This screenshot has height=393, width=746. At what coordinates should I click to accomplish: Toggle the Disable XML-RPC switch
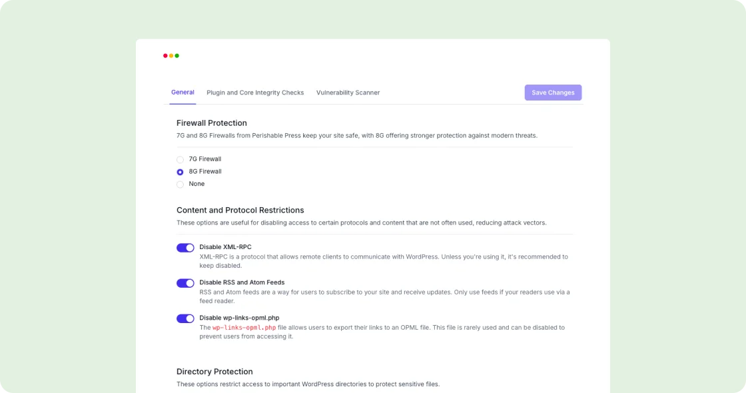coord(185,248)
